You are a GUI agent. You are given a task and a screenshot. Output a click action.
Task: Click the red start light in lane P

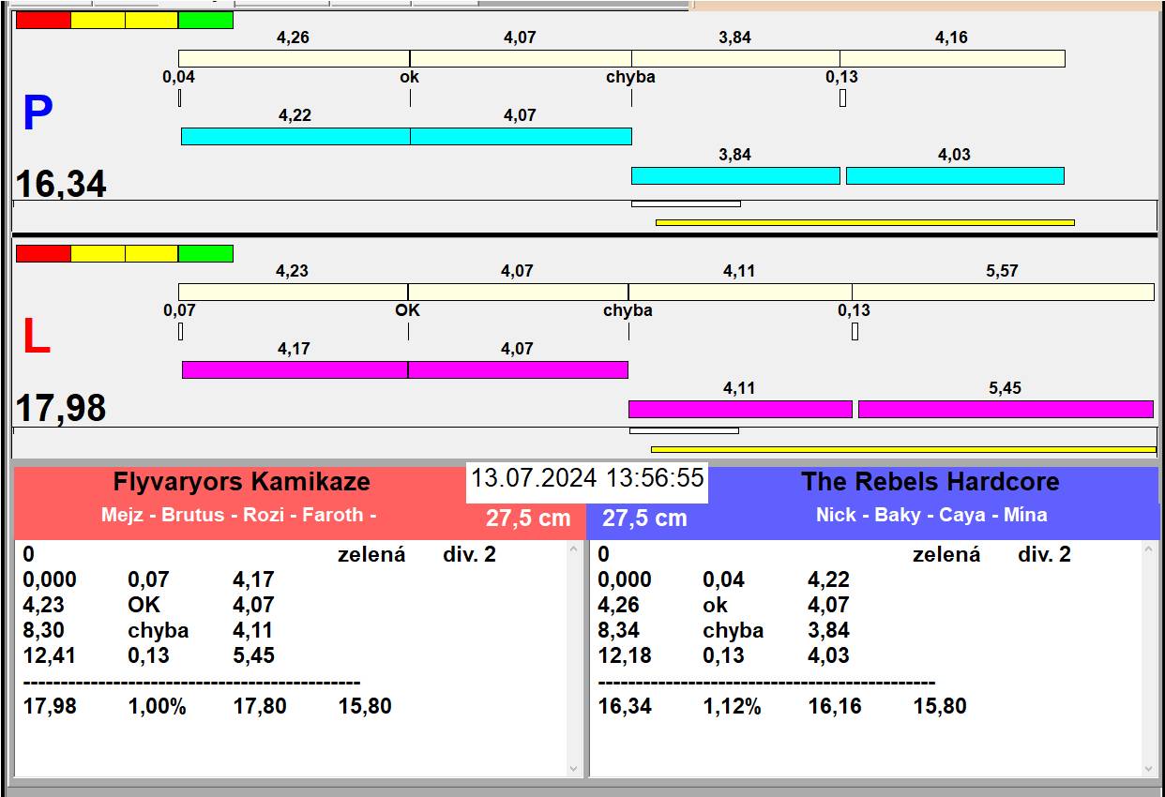tap(43, 20)
